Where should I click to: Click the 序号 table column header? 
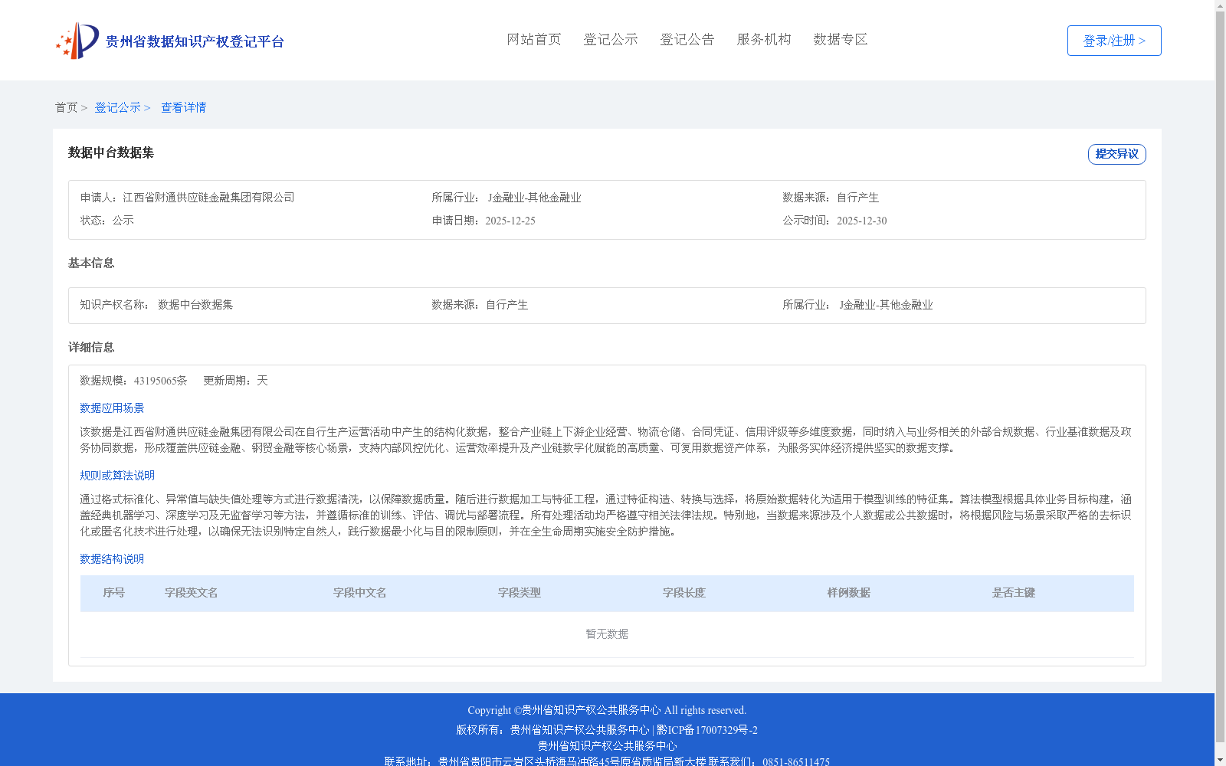[114, 593]
